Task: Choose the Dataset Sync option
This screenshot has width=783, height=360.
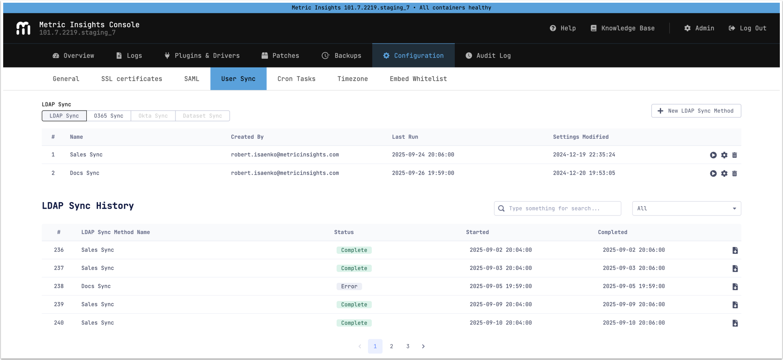Action: (202, 116)
